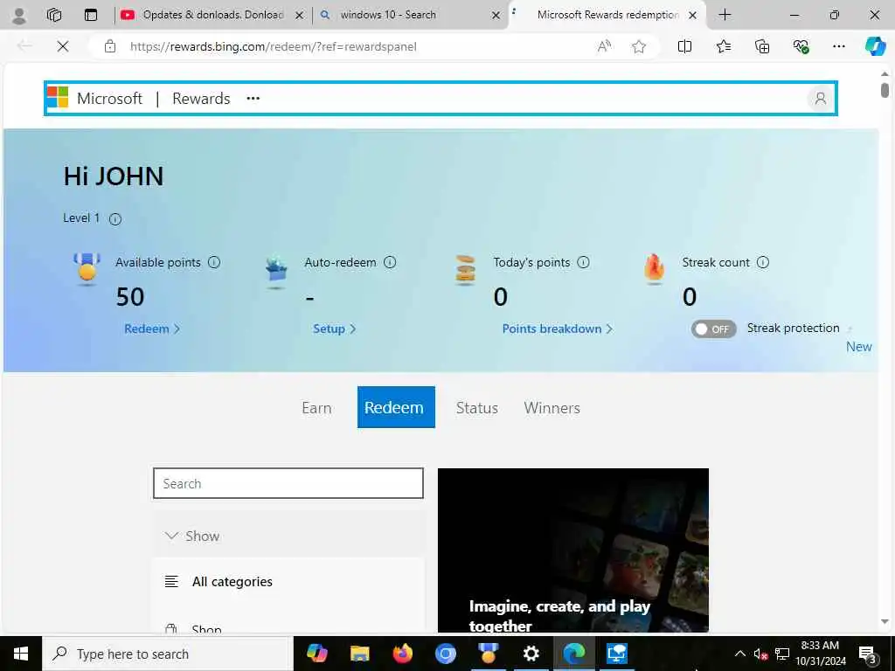
Task: View site information lock icon
Action: click(110, 46)
